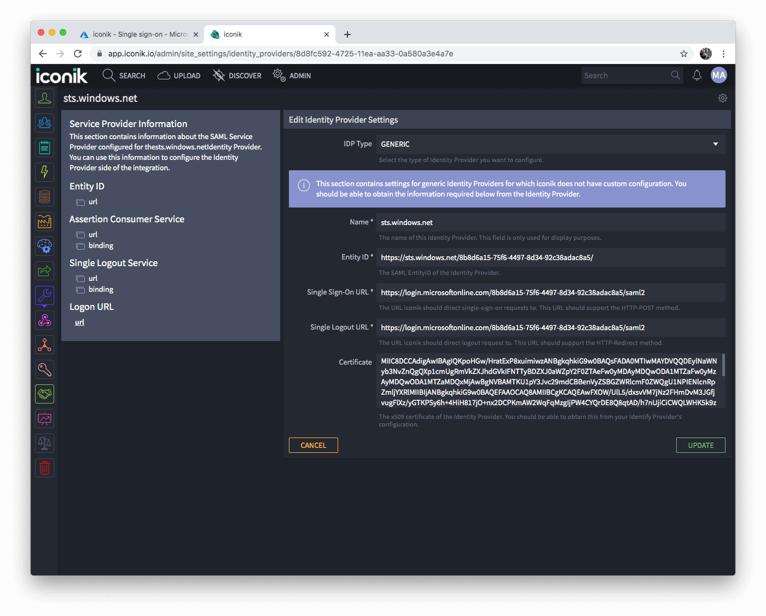Open the AI brain settings icon
Image resolution: width=766 pixels, height=616 pixels.
point(44,246)
